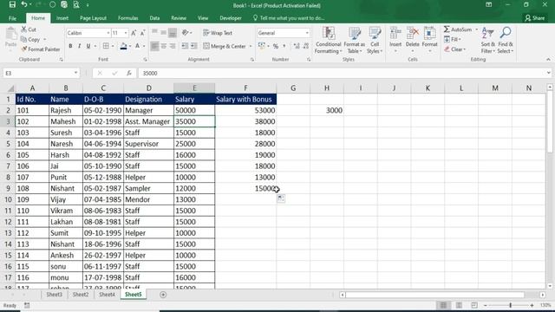
Task: Click the New Sheet plus button
Action: tap(163, 295)
